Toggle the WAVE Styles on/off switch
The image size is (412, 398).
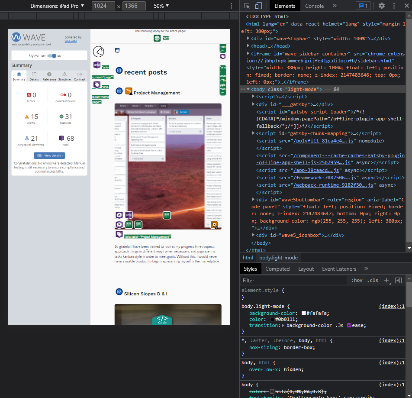pyautogui.click(x=52, y=56)
